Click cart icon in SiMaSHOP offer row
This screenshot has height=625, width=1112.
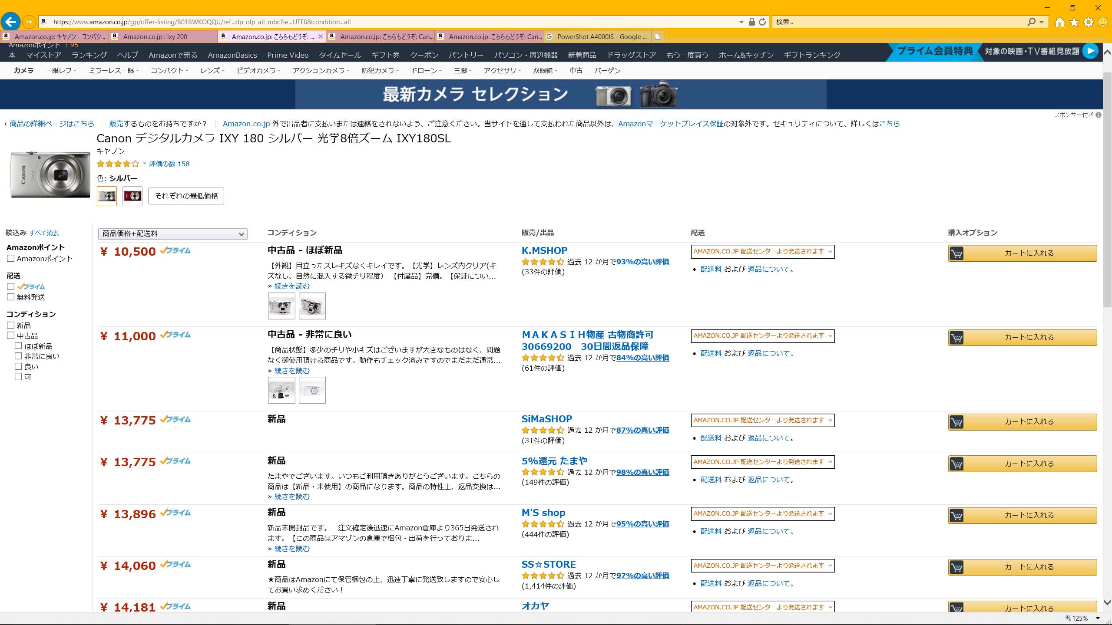(x=956, y=422)
